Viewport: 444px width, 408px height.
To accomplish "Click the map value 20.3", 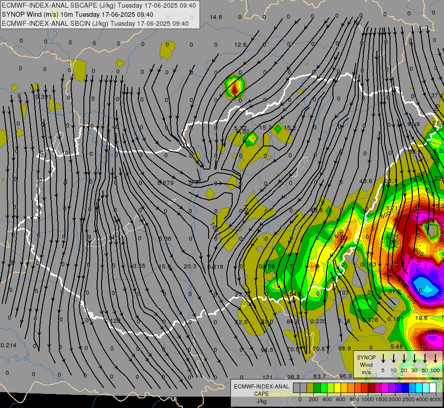I will [190, 267].
